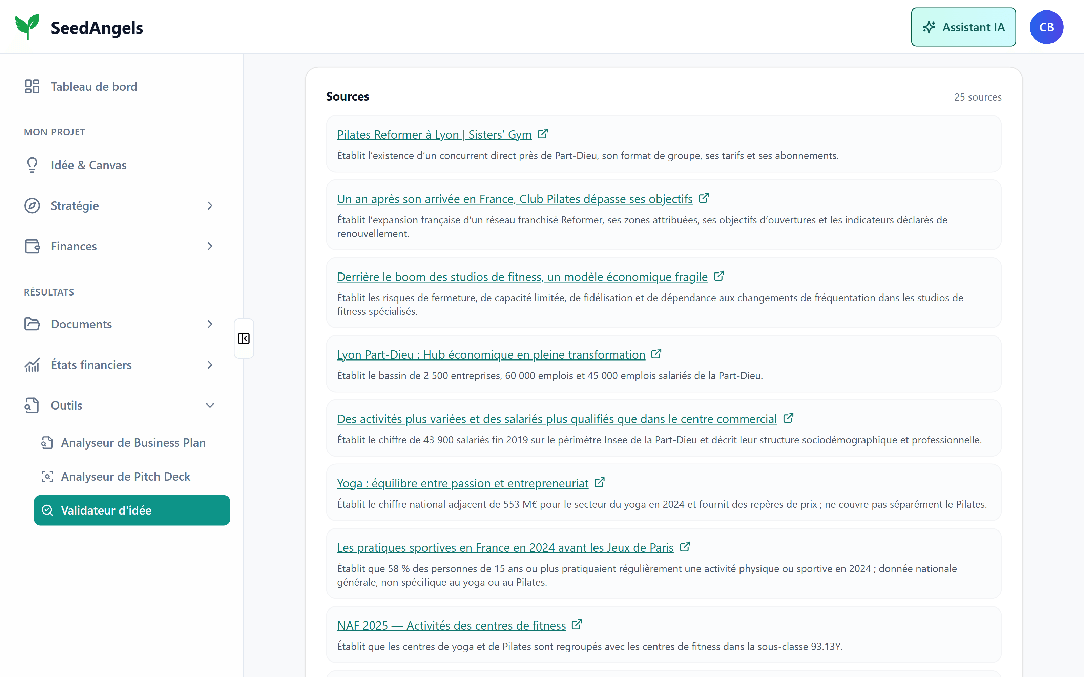1084x677 pixels.
Task: Open Les pratiques sportives en France link
Action: pos(505,548)
